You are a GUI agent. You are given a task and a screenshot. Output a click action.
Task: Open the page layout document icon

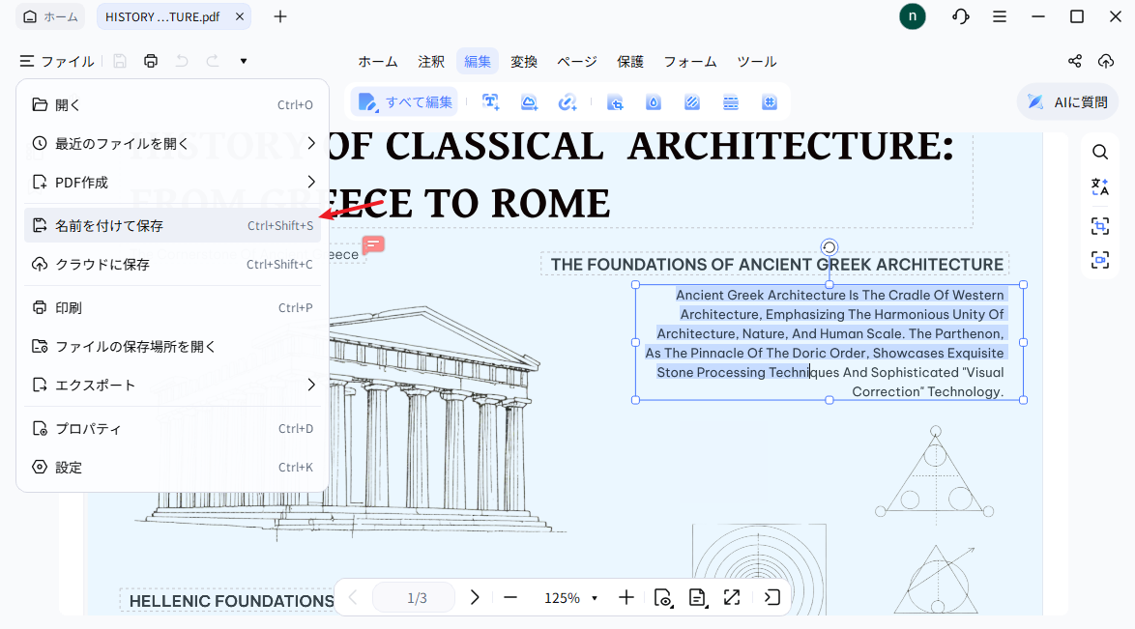(x=698, y=597)
